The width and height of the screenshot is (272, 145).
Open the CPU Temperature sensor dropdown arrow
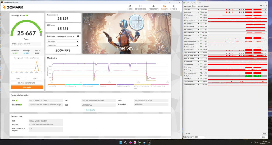pos(199,82)
